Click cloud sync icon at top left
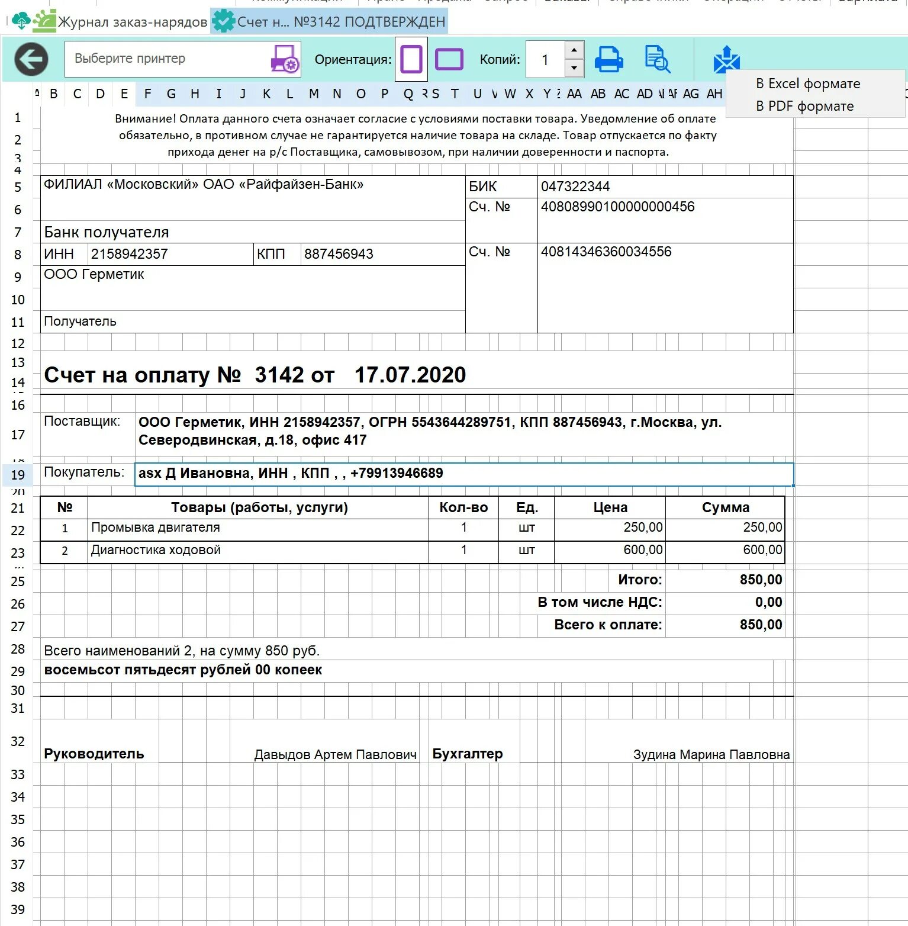 21,21
